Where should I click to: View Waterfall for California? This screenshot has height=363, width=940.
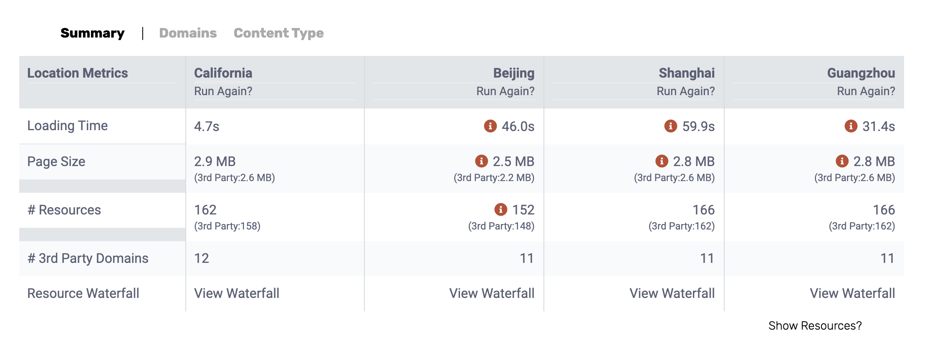pyautogui.click(x=237, y=293)
